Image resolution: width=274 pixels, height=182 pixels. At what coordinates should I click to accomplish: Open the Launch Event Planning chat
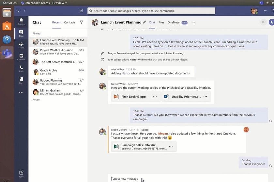coord(58,42)
